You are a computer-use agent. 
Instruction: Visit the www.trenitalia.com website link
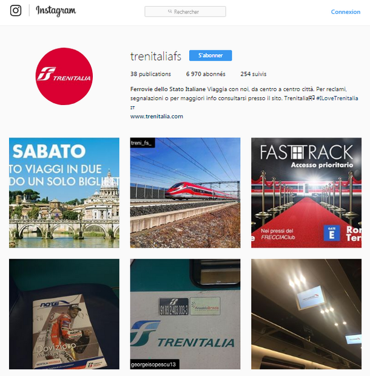pyautogui.click(x=156, y=117)
